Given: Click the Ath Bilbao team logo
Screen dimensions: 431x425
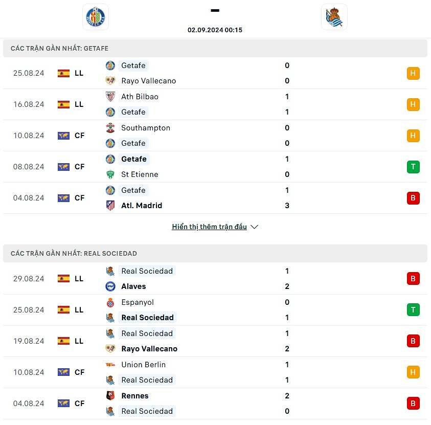Looking at the screenshot, I should [x=110, y=97].
